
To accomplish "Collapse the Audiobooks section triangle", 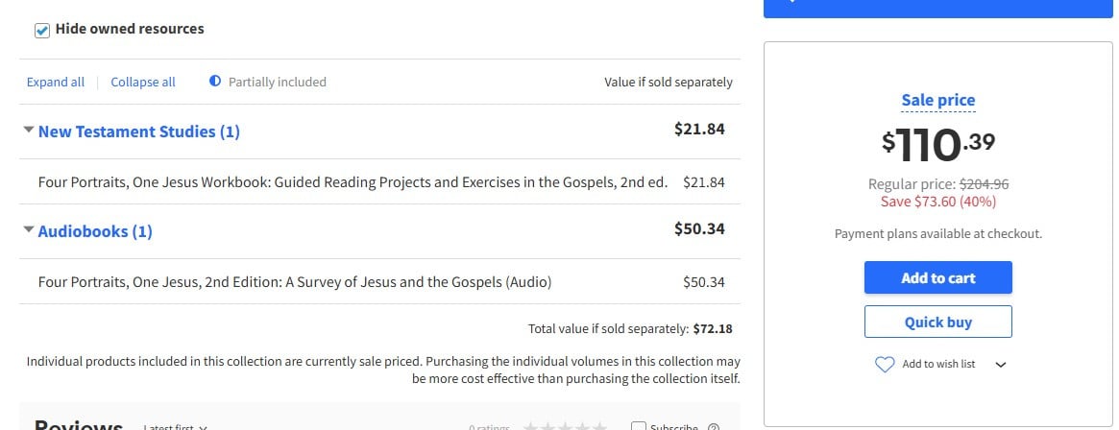I will (28, 230).
